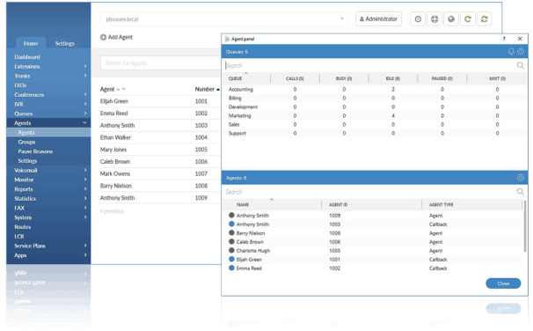The image size is (533, 331).
Task: Open the pbxware.local server dropdown
Action: pos(224,19)
